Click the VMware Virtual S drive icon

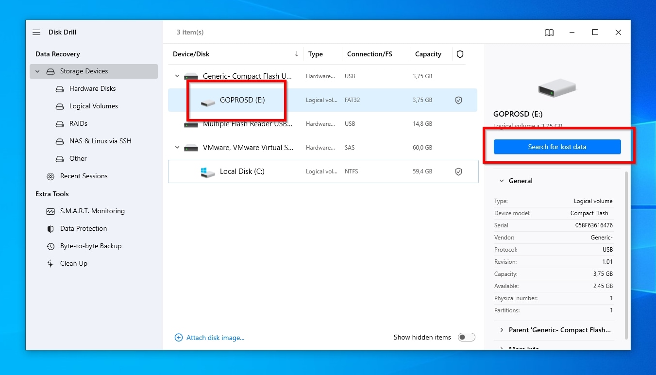[191, 148]
